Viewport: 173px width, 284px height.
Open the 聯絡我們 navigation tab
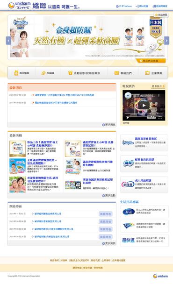pos(123,73)
